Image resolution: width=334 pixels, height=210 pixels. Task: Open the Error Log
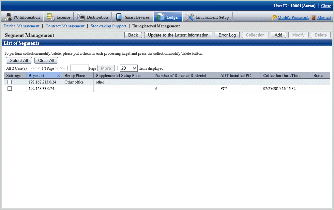227,35
